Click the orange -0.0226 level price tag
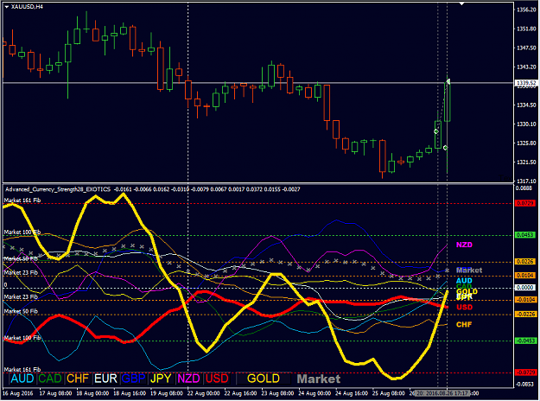Screen dimensions: 540x401 [x=525, y=315]
